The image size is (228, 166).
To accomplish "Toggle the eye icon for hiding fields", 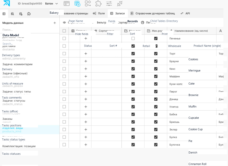I will click(x=64, y=22).
